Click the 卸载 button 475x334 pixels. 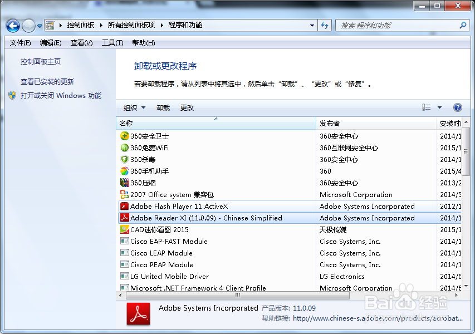click(163, 108)
